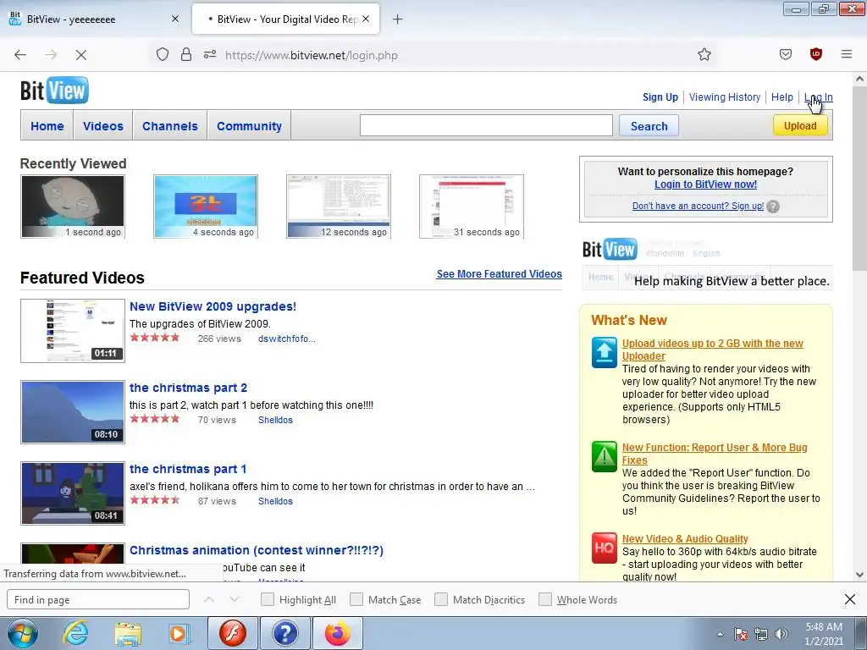Screen dimensions: 867x650
Task: Open the Viewing History link
Action: click(x=725, y=97)
